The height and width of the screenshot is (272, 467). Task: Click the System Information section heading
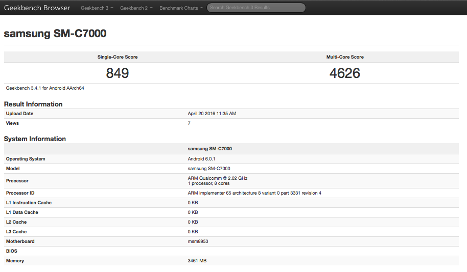pyautogui.click(x=35, y=139)
